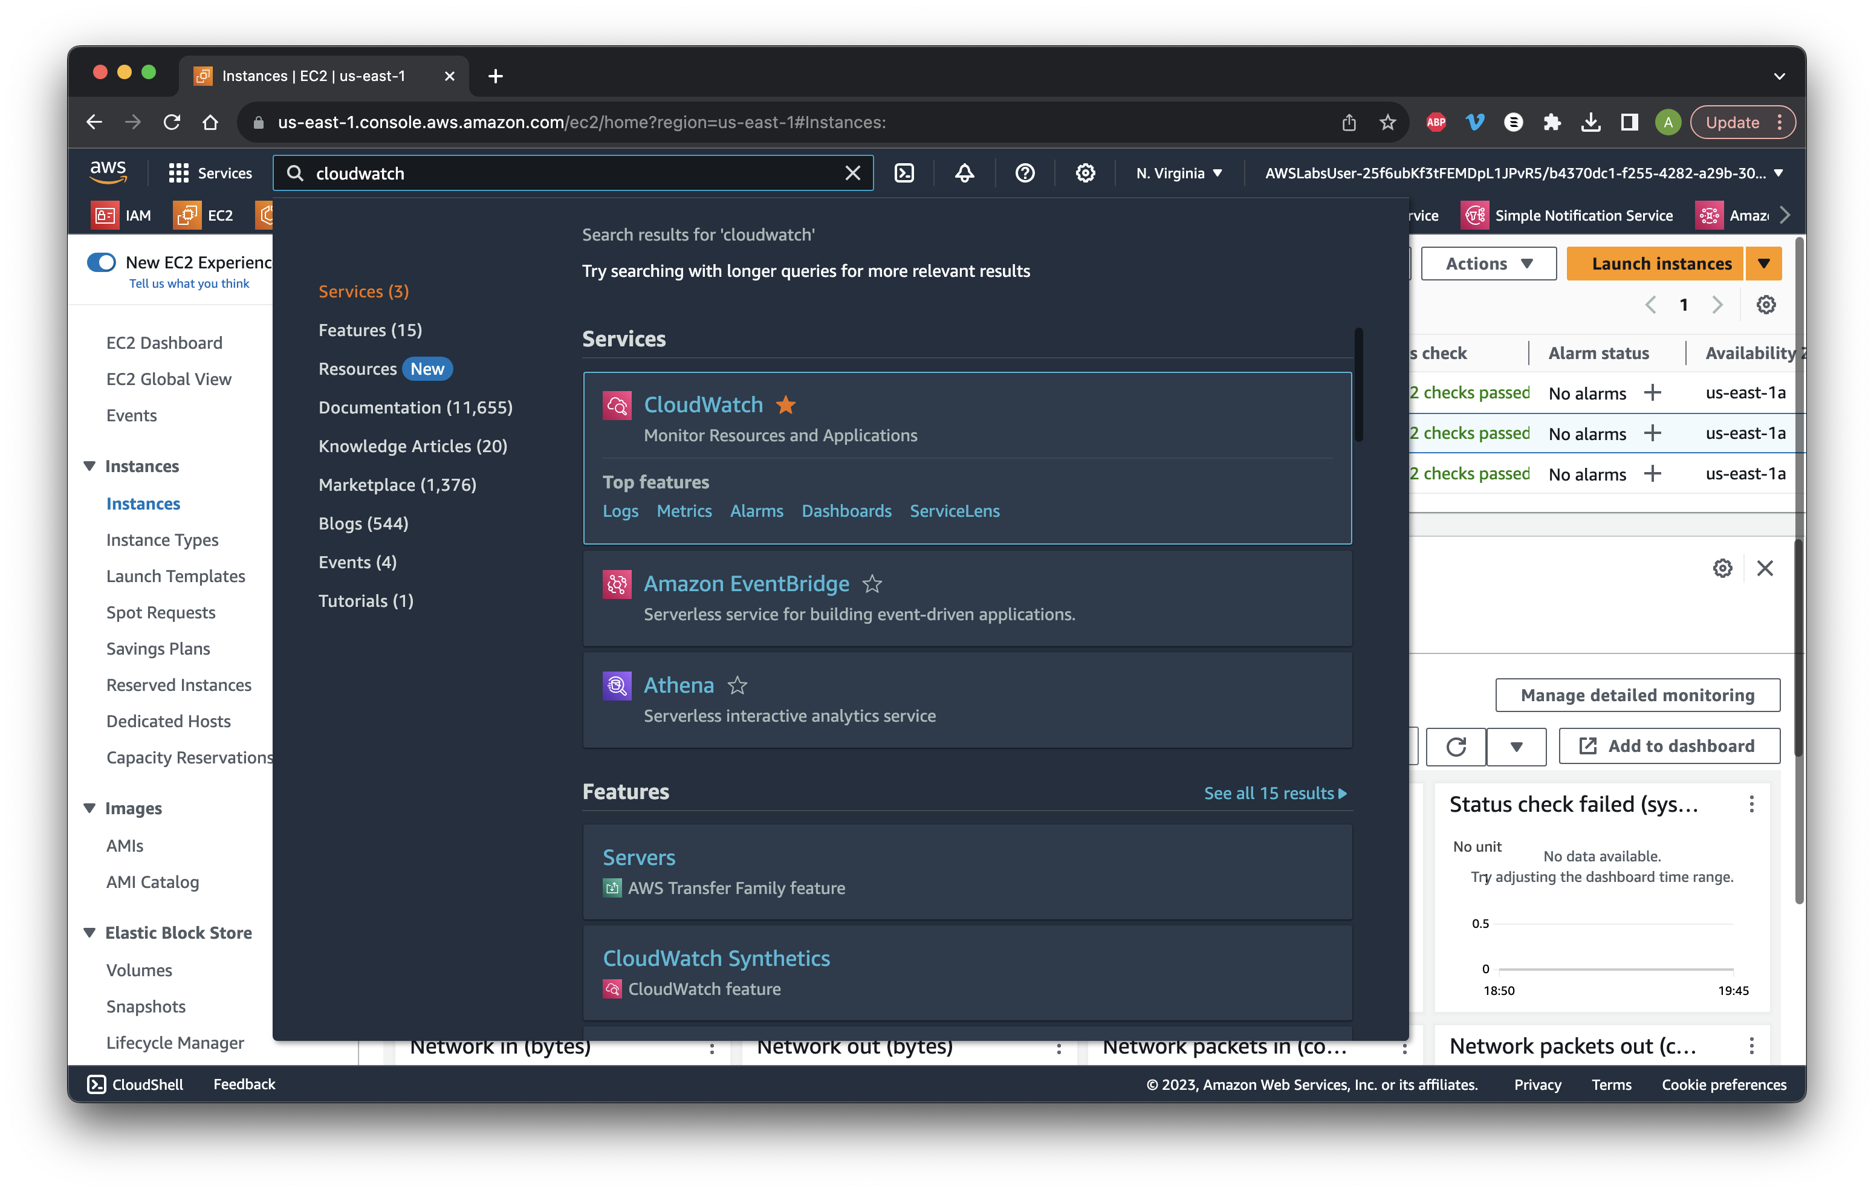Add alarm for first No alarms row
This screenshot has height=1192, width=1874.
tap(1652, 392)
